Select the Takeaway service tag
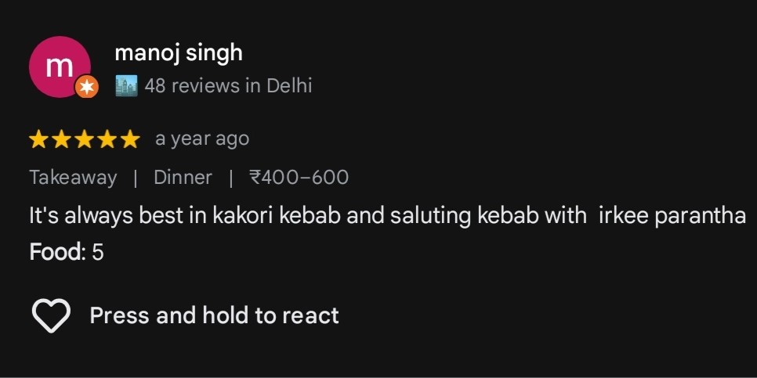Viewport: 757px width, 378px height. (x=73, y=178)
